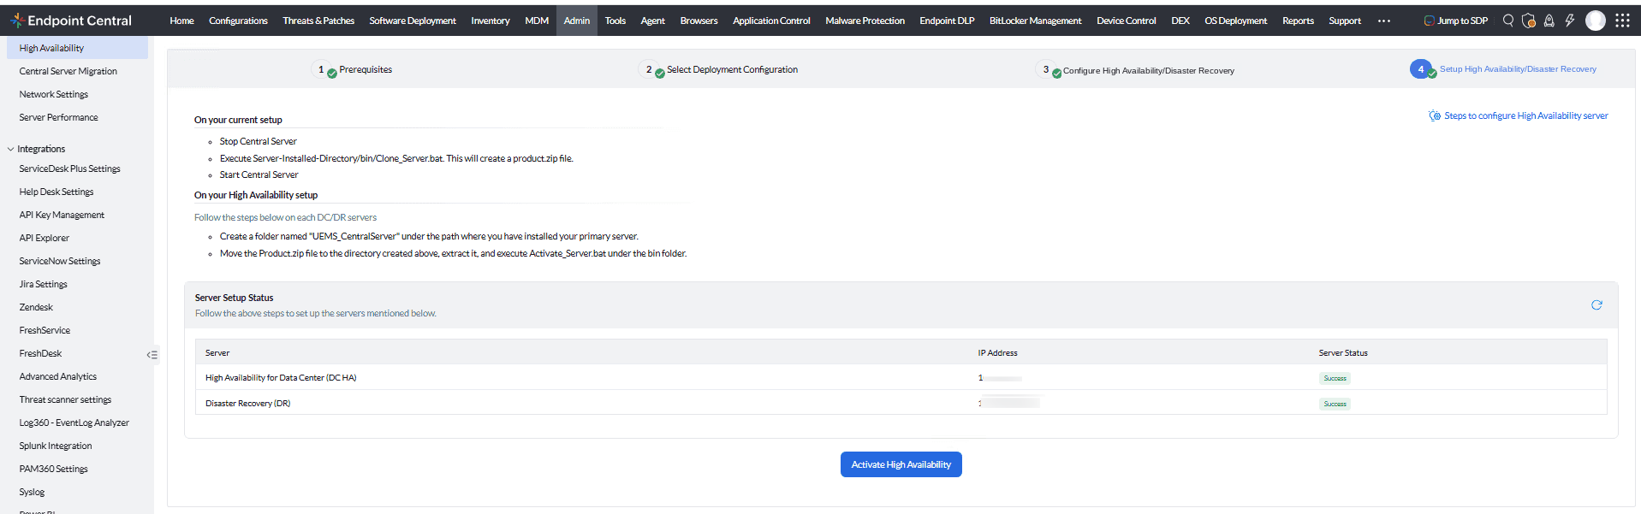1641x514 pixels.
Task: Click Activate High Availability button
Action: 901,464
